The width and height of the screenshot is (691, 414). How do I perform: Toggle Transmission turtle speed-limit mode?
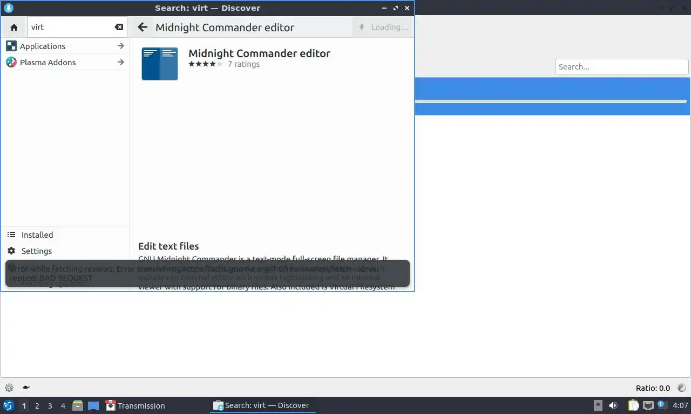[x=25, y=388]
